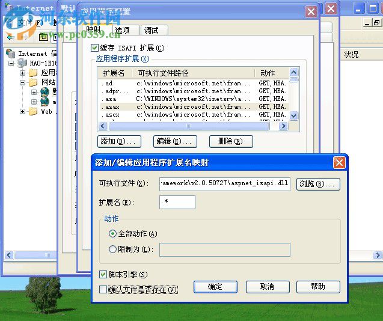Click the Internet 信息服务 root icon in tree
Image resolution: width=383 pixels, height=321 pixels.
point(10,53)
